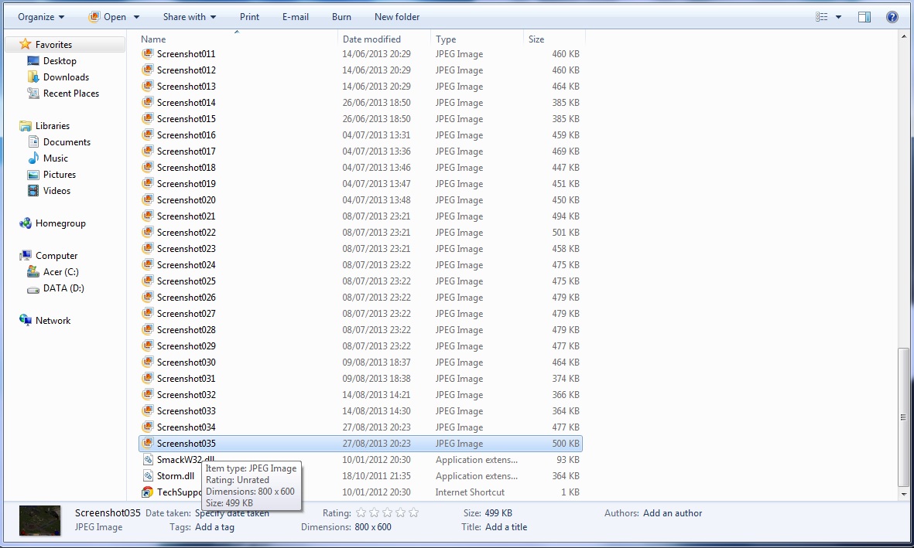
Task: Select Network in the navigation pane
Action: (53, 320)
